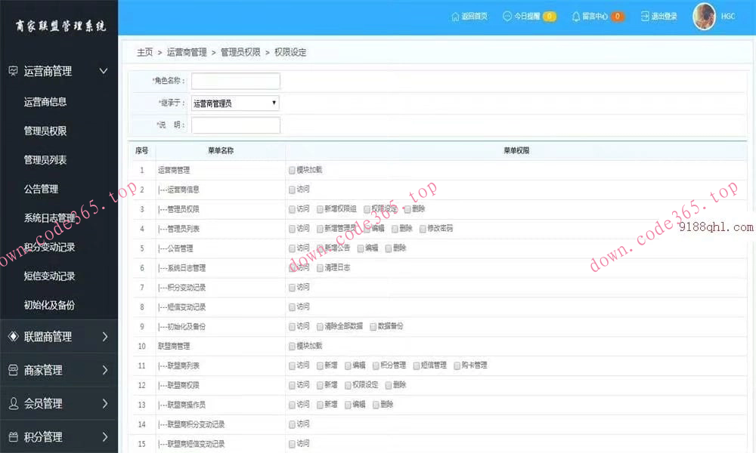The height and width of the screenshot is (453, 756).
Task: Open the 继承于 role dropdown
Action: pyautogui.click(x=234, y=103)
